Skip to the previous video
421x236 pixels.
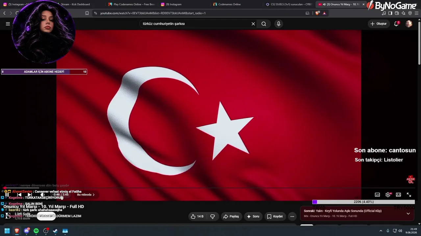[19, 195]
